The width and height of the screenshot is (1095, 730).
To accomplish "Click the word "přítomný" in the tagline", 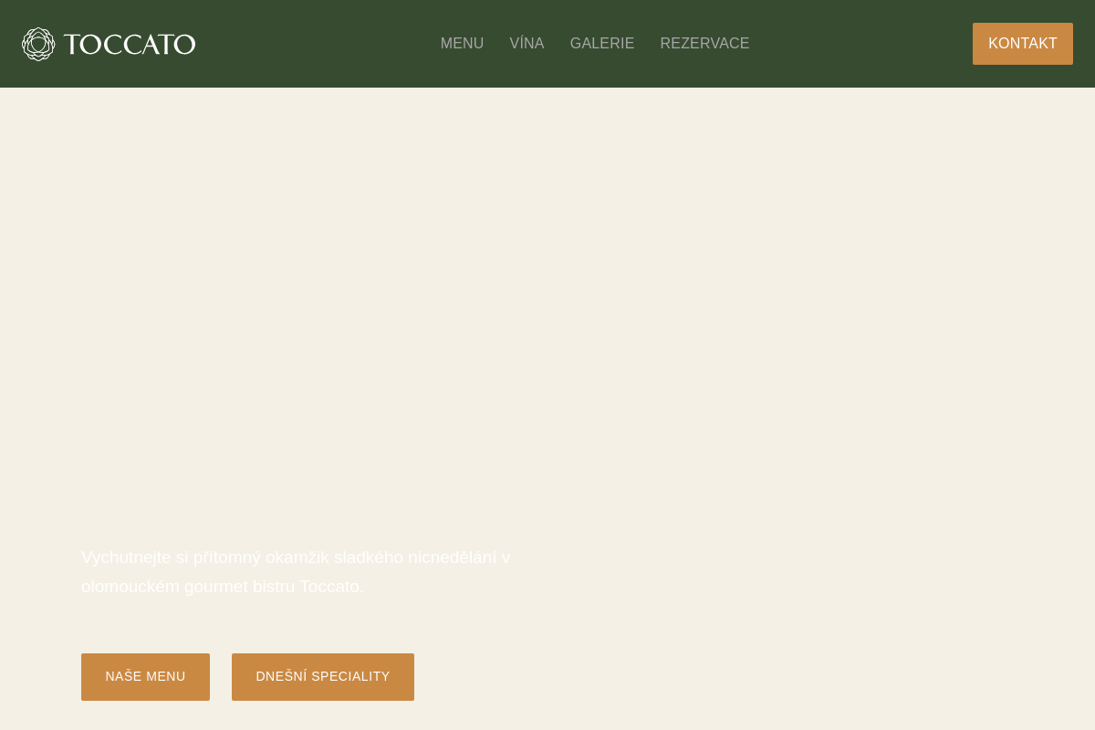I will (x=226, y=558).
